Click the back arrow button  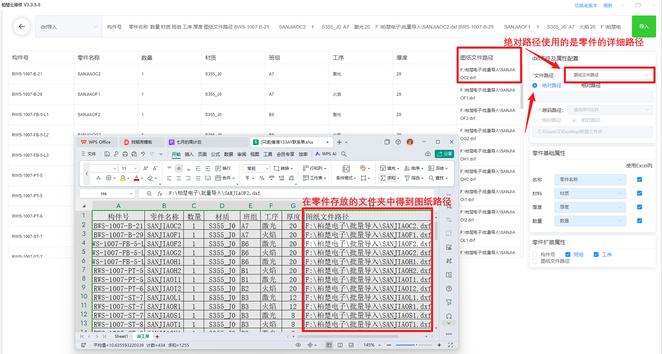(22, 27)
